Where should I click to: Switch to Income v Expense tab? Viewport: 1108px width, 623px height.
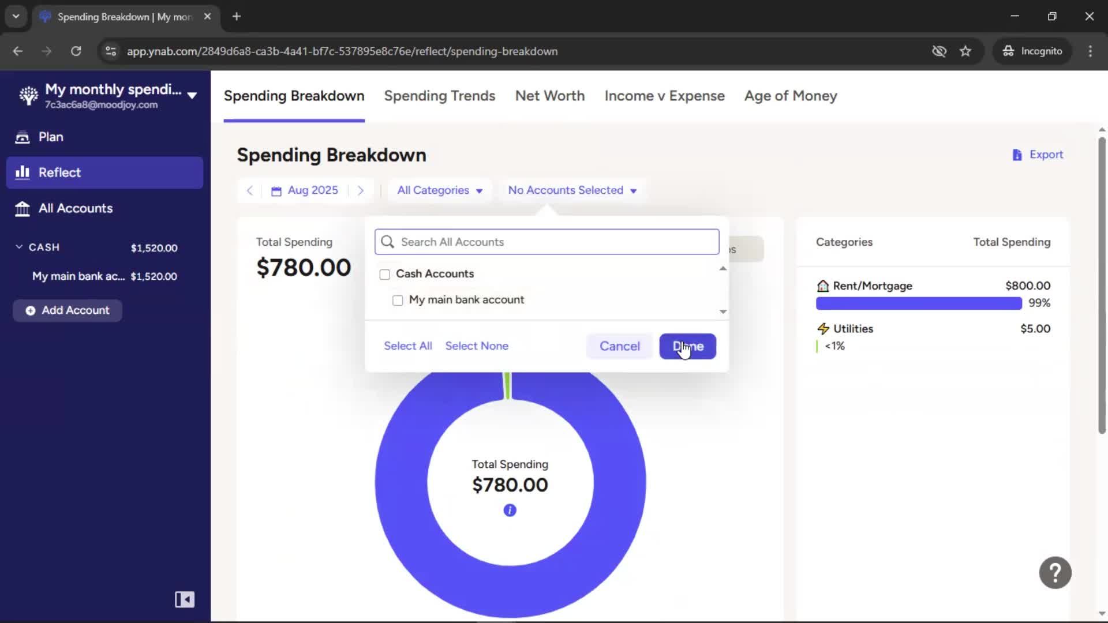point(664,96)
